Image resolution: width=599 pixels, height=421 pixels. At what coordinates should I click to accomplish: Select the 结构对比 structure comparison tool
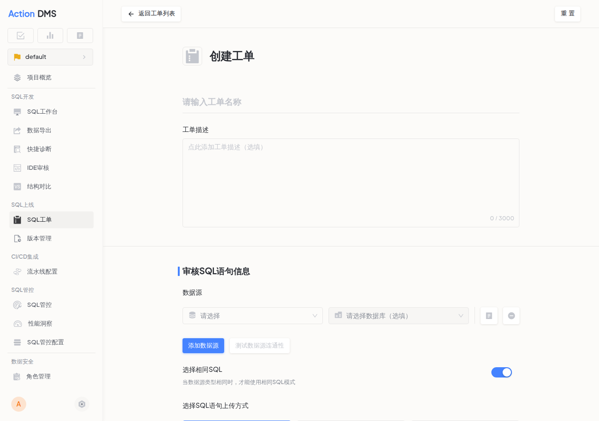click(x=39, y=186)
